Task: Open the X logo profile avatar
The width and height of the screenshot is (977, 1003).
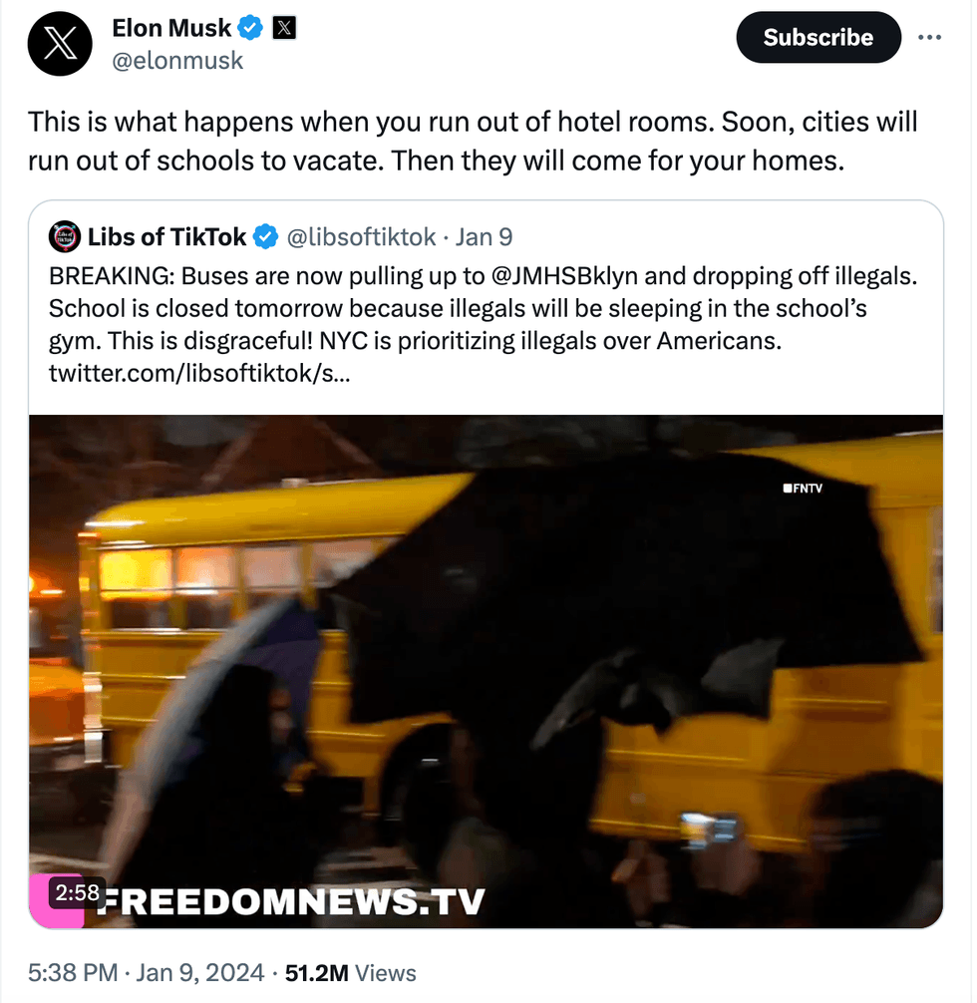Action: [60, 44]
